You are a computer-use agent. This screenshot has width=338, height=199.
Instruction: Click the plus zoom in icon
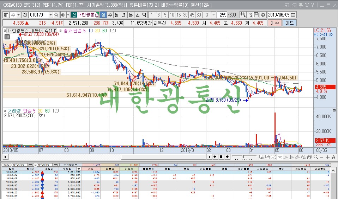point(328,157)
